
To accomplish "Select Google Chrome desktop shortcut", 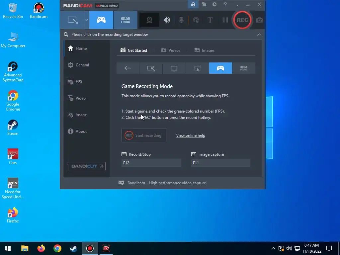I will point(13,101).
